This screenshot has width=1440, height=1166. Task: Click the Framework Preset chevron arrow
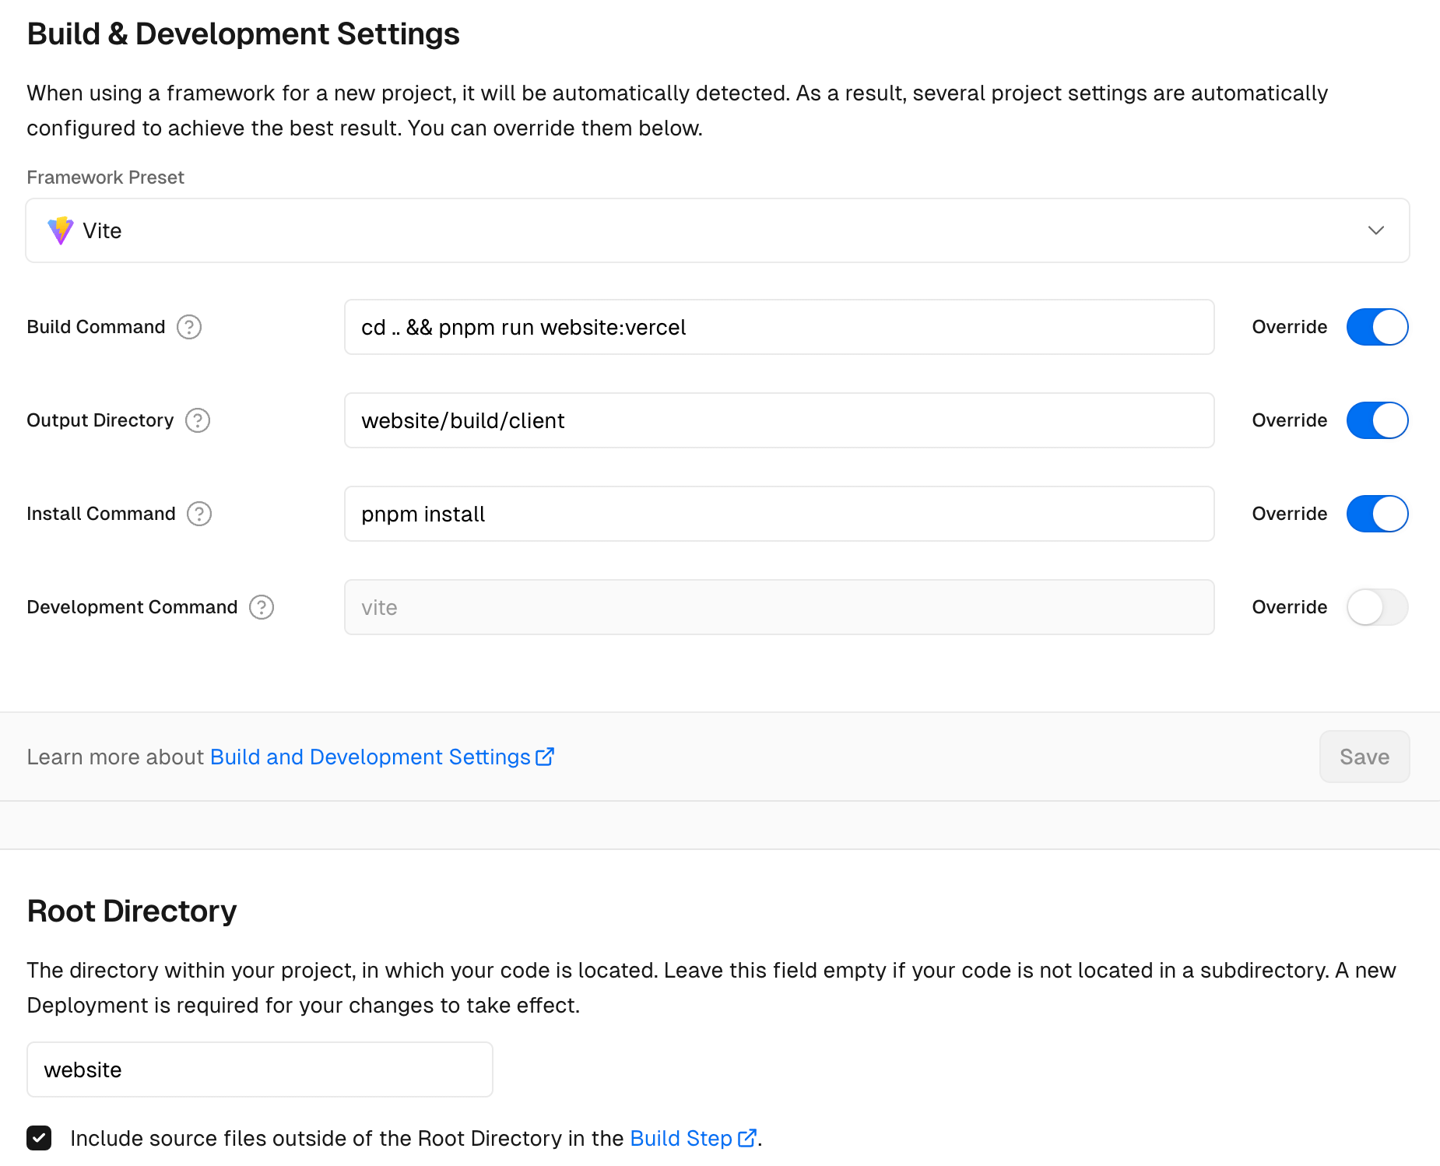pos(1375,230)
